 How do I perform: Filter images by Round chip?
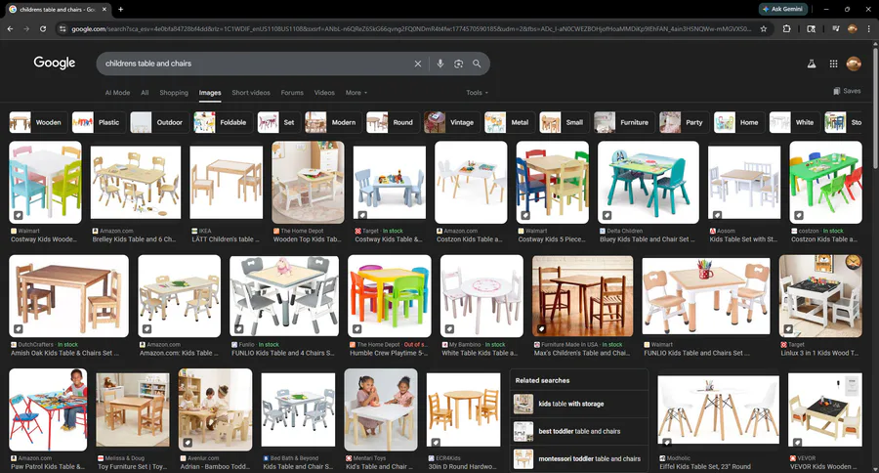click(393, 122)
